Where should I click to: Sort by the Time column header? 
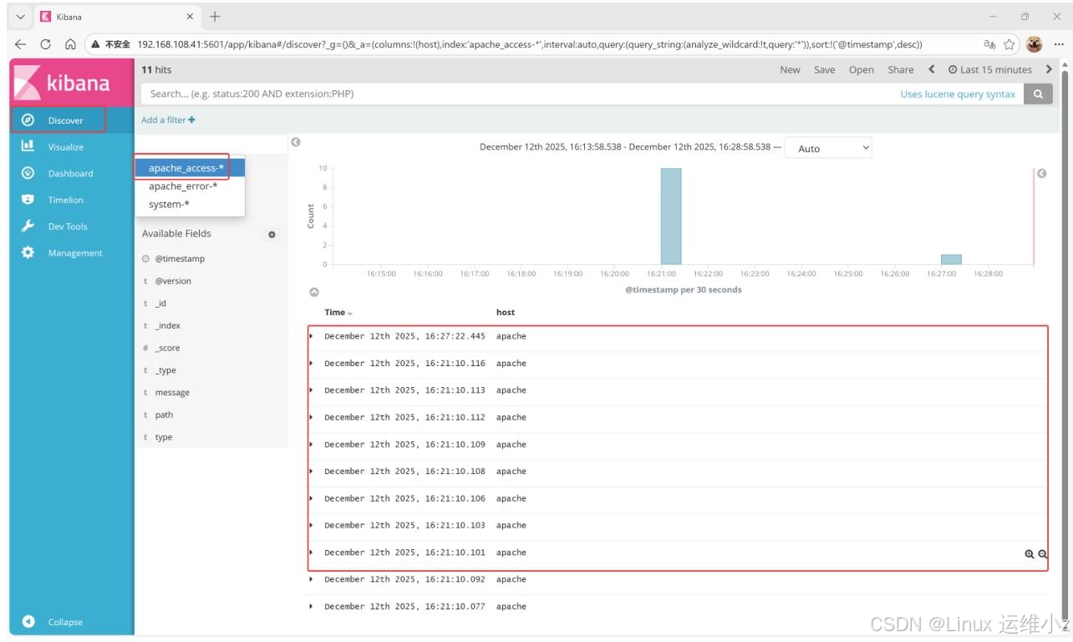tap(338, 313)
